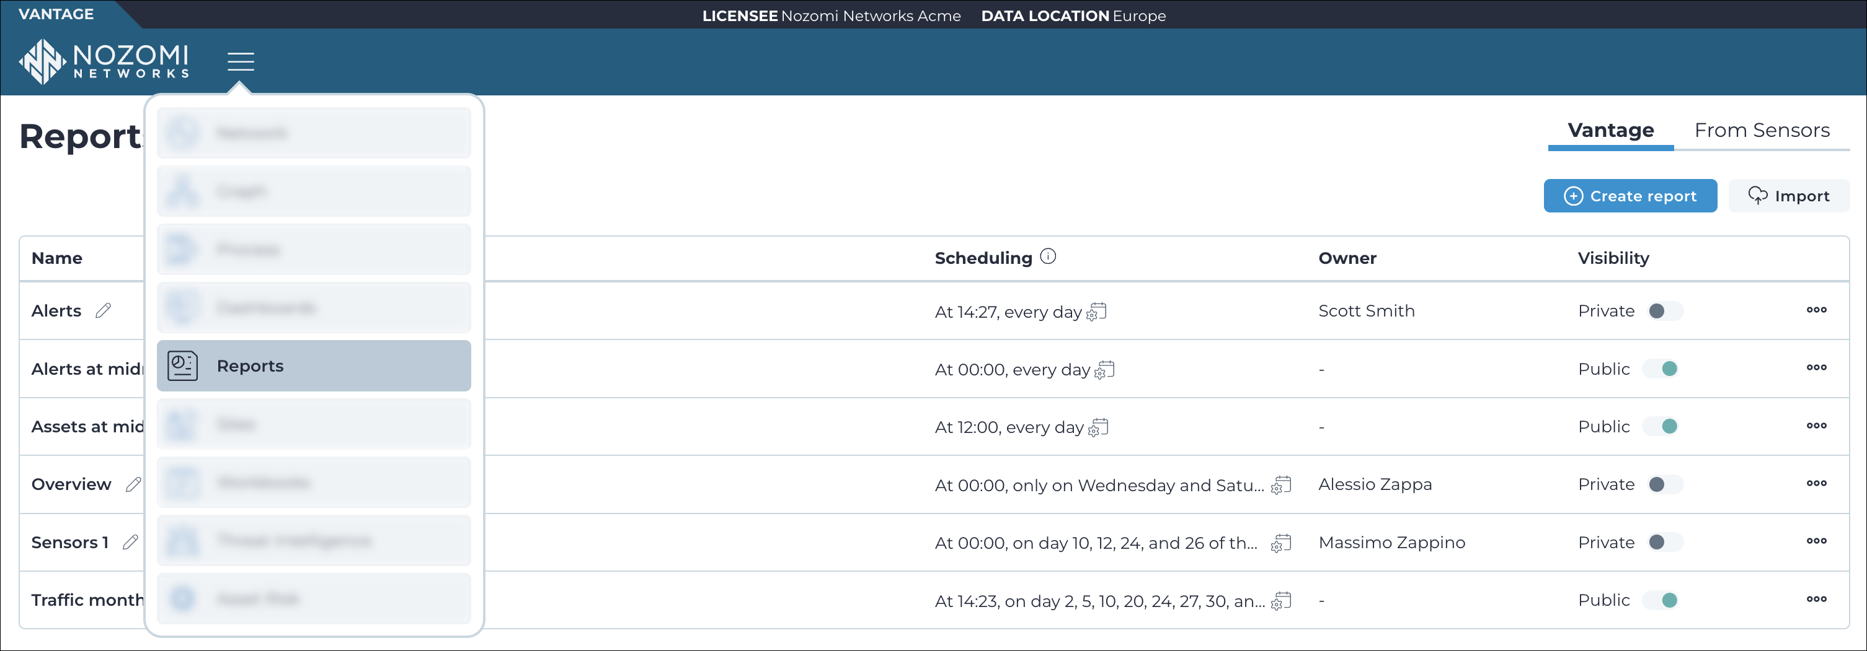Open more options for Sensors 1 row

(x=1816, y=541)
